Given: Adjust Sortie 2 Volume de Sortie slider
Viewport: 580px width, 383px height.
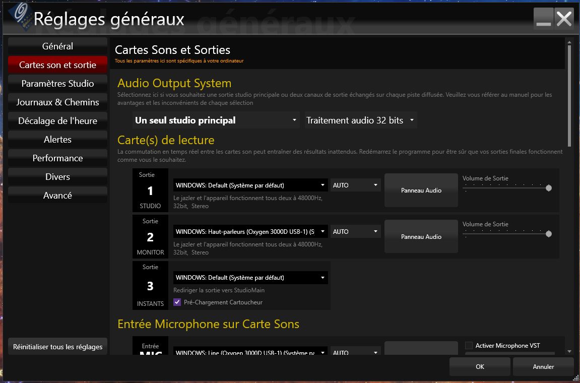Looking at the screenshot, I should [548, 234].
